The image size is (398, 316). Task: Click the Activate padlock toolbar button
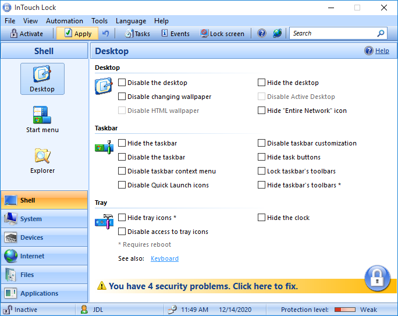point(26,34)
